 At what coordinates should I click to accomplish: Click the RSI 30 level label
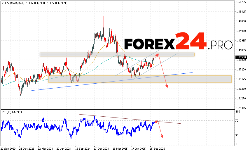coord(238,135)
